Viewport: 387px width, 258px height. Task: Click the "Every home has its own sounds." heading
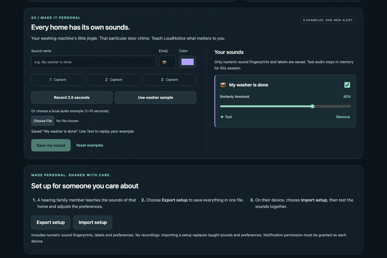click(80, 27)
